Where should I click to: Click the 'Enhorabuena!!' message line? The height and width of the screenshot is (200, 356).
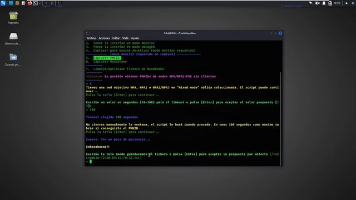click(98, 147)
